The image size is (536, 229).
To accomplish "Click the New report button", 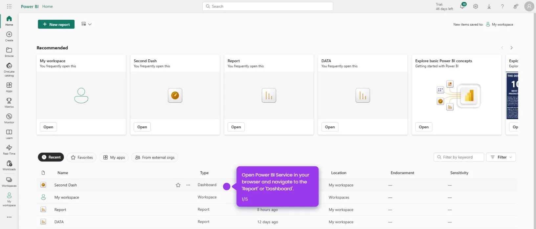I will (x=56, y=24).
